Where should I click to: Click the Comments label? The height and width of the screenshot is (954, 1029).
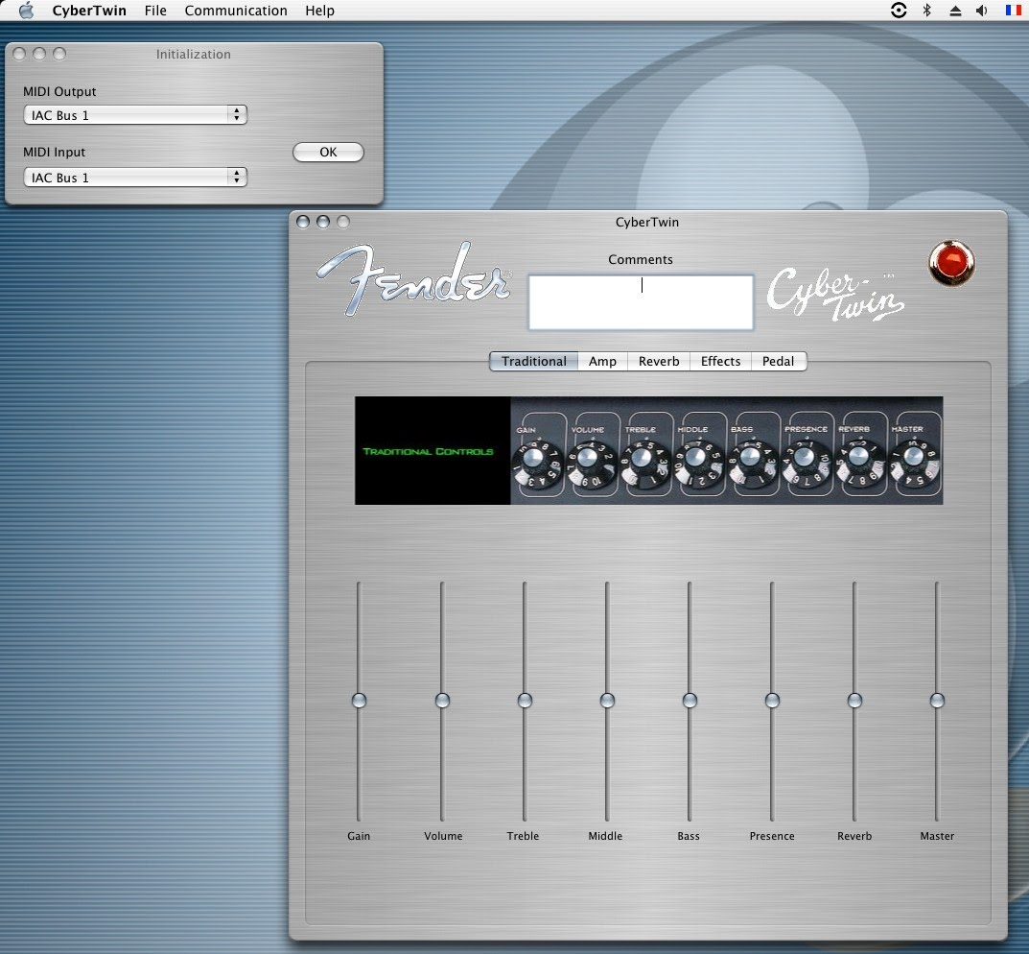pos(641,260)
